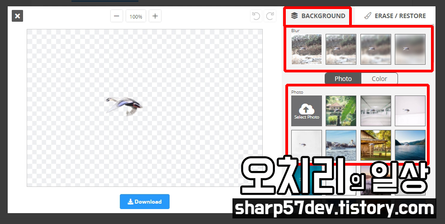
Task: Pick the river boat cityscape background photo
Action: pos(341,145)
